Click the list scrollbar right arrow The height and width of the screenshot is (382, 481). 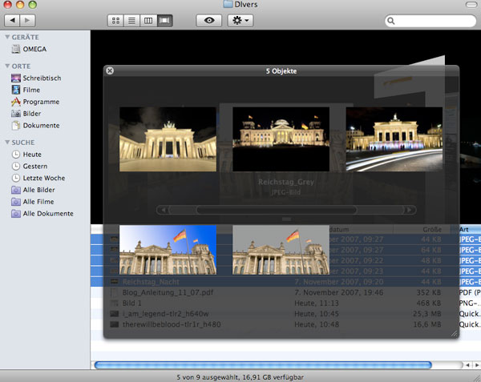477,365
